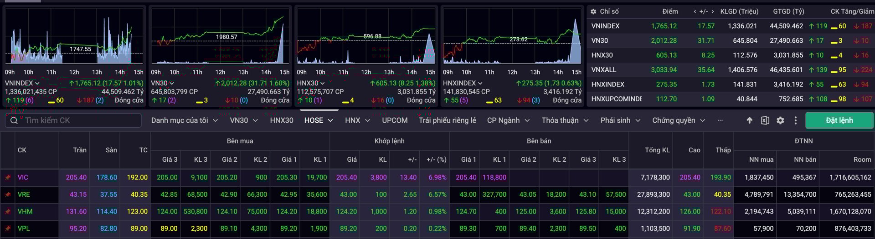Open the CP Ngành dropdown
This screenshot has height=239, width=875.
527,120
